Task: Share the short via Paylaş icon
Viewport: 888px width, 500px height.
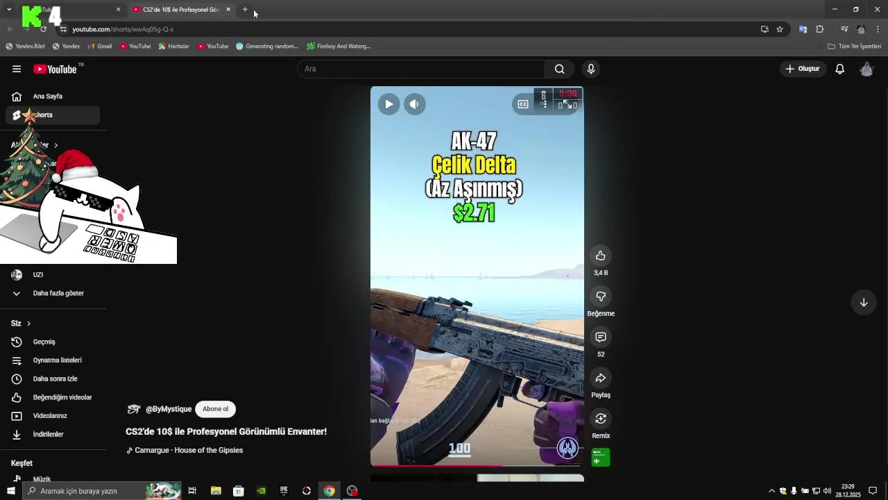Action: (601, 378)
